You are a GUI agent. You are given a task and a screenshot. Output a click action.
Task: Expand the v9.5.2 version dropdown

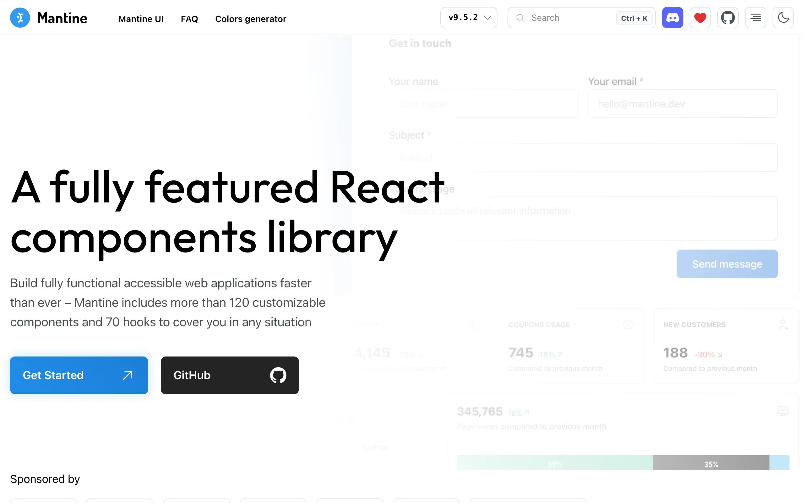(469, 18)
